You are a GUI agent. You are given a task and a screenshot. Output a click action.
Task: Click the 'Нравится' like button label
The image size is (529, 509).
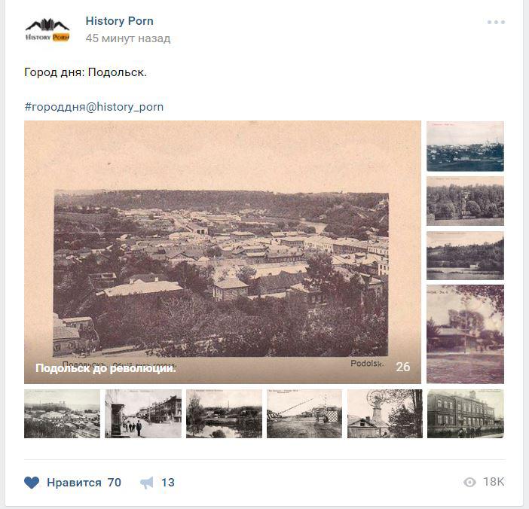74,483
